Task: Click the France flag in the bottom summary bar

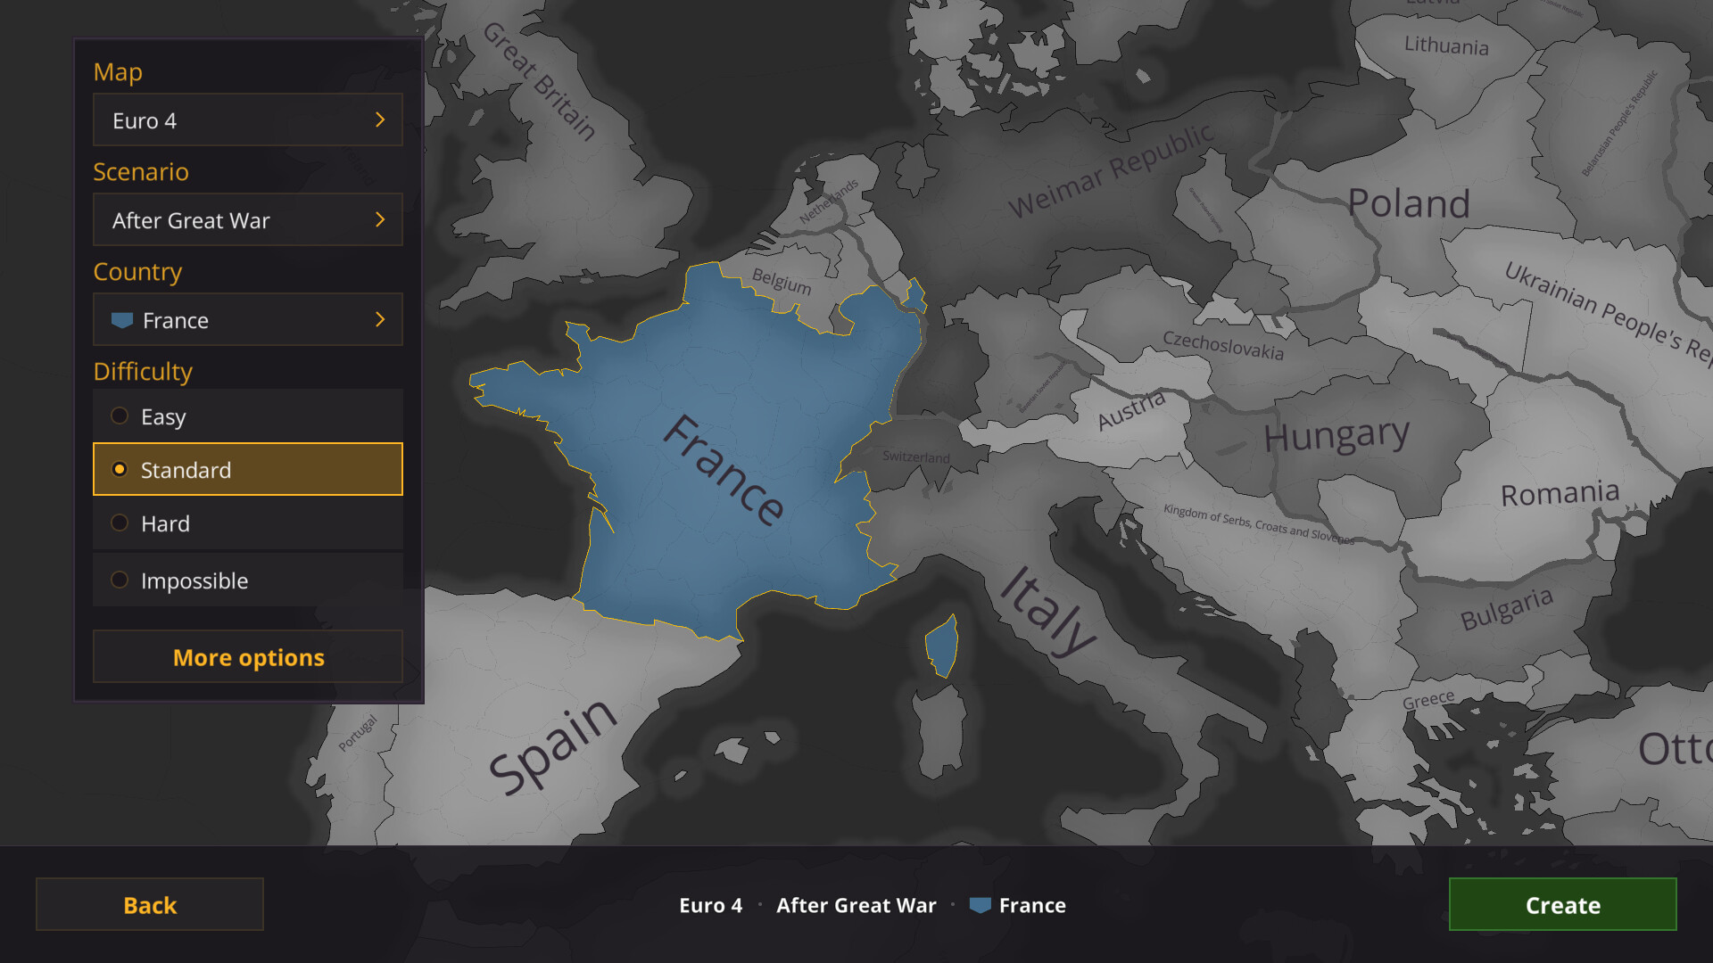Action: (x=980, y=905)
